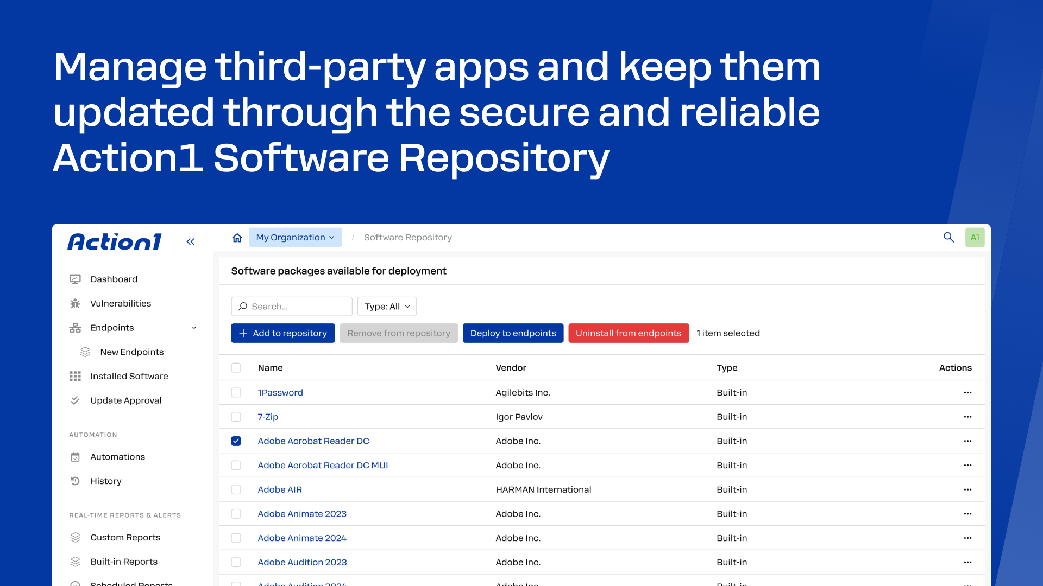Open the Adobe Animate 2024 link
The height and width of the screenshot is (586, 1043).
point(302,538)
